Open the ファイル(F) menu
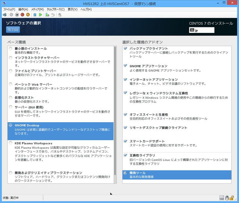 [x=9, y=9]
